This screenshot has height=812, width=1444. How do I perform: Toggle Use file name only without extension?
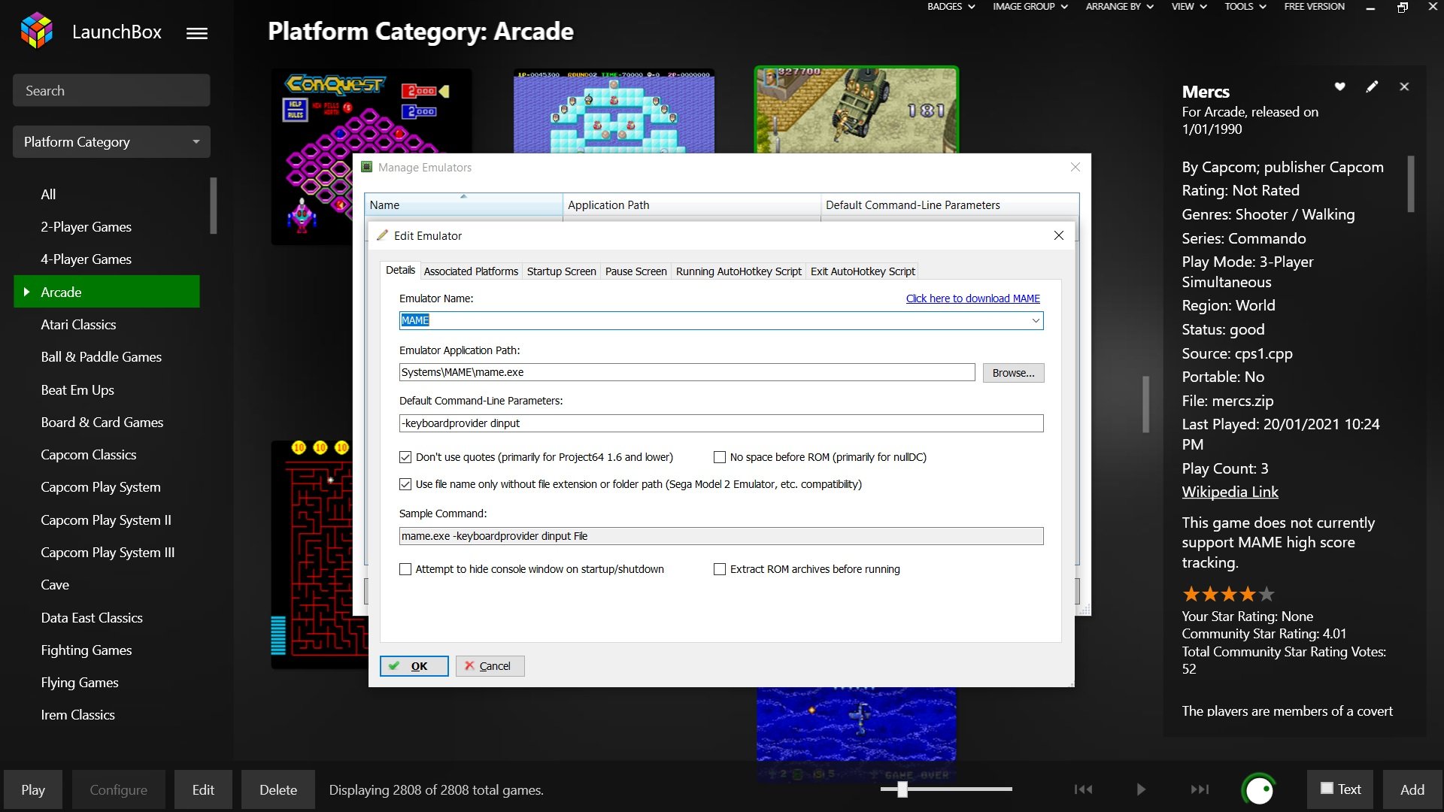[x=405, y=484]
